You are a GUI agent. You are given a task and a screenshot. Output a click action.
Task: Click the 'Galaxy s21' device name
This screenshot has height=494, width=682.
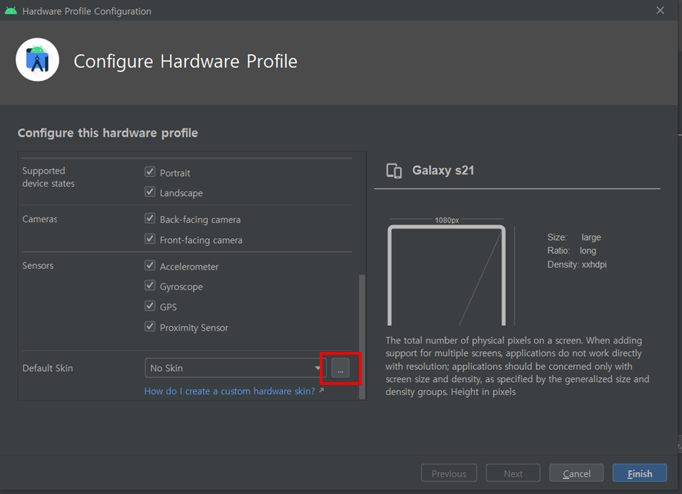(x=443, y=170)
